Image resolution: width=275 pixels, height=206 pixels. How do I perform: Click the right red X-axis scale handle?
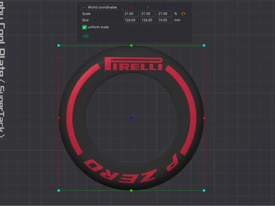click(204, 118)
